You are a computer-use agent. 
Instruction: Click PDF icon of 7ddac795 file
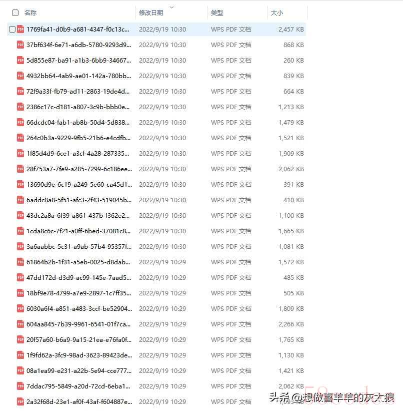point(20,386)
